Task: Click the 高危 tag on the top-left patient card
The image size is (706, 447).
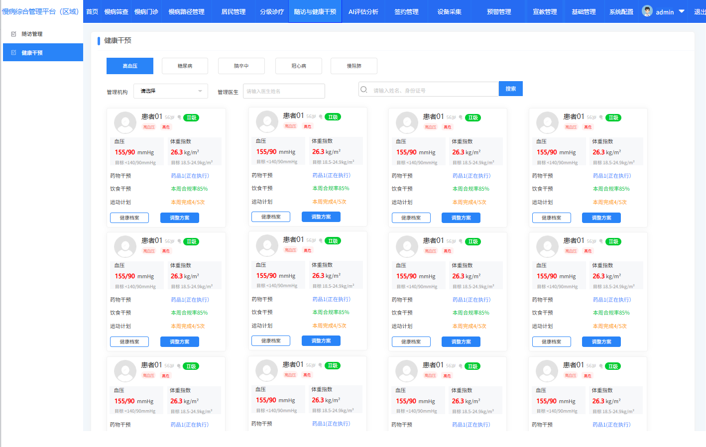Action: (x=166, y=127)
